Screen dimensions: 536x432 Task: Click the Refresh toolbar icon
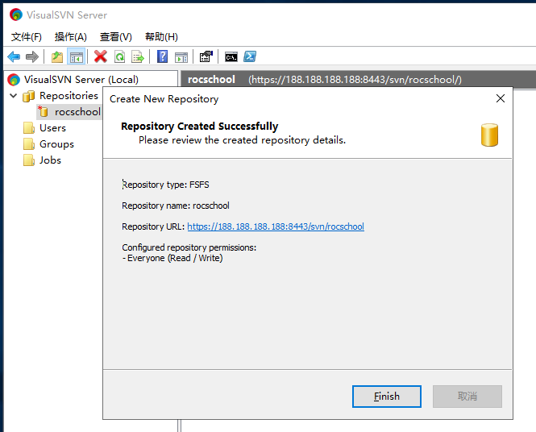tap(119, 56)
